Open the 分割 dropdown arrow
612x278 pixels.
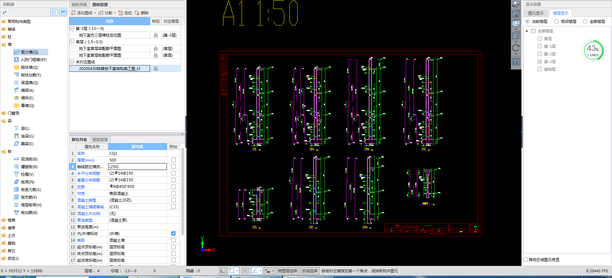[x=115, y=13]
